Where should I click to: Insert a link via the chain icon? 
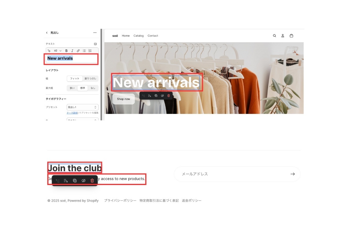tap(78, 51)
